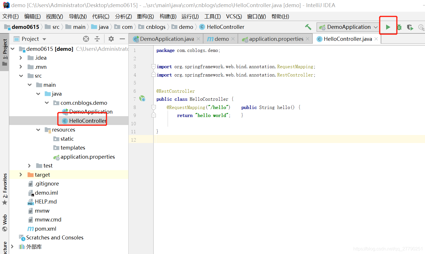
Task: Open the 窗口(W) menu
Action: pos(257,17)
